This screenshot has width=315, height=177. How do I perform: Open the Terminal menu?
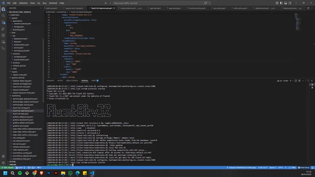pos(53,3)
